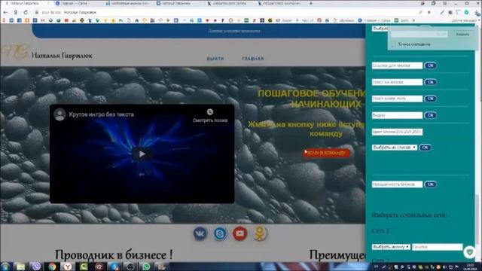
Task: Click the green shield icon on the teal panel
Action: click(469, 252)
